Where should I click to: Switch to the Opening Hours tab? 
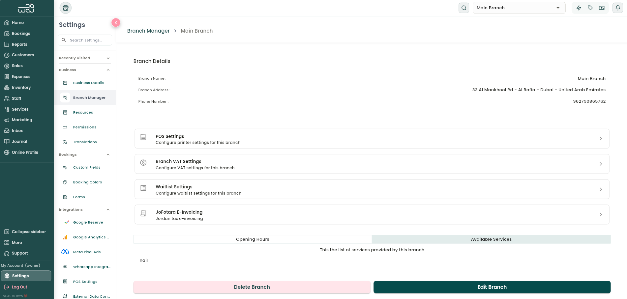[x=253, y=239]
